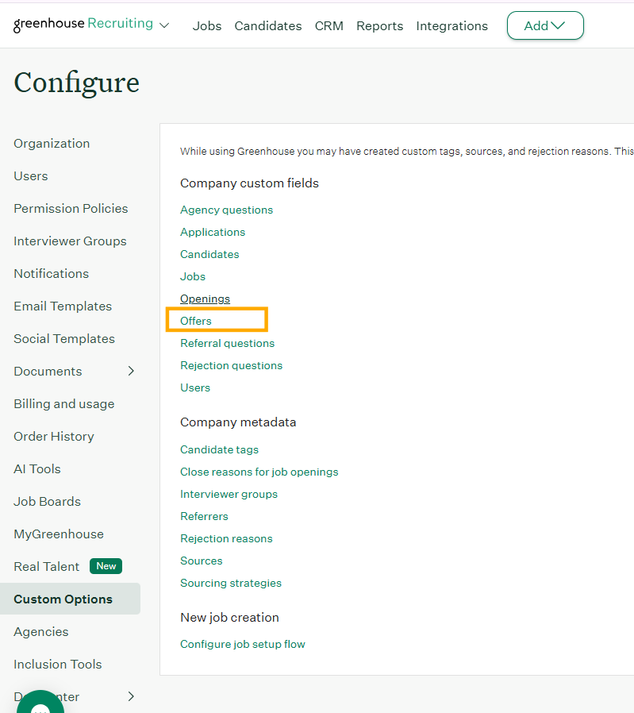The image size is (634, 713).
Task: Open Social Templates in the sidebar
Action: click(64, 339)
